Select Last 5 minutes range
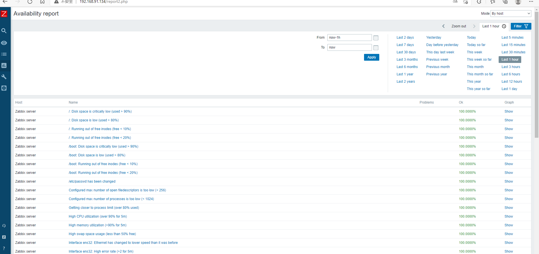 point(512,38)
